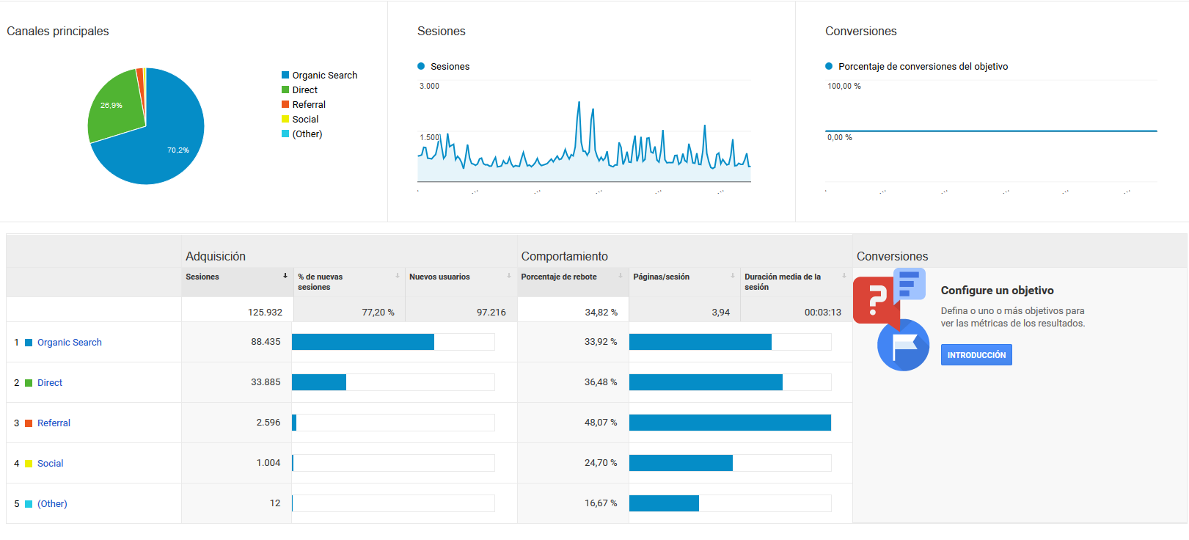The height and width of the screenshot is (540, 1189).
Task: Click blue square icon in Organic Search row
Action: click(x=29, y=343)
